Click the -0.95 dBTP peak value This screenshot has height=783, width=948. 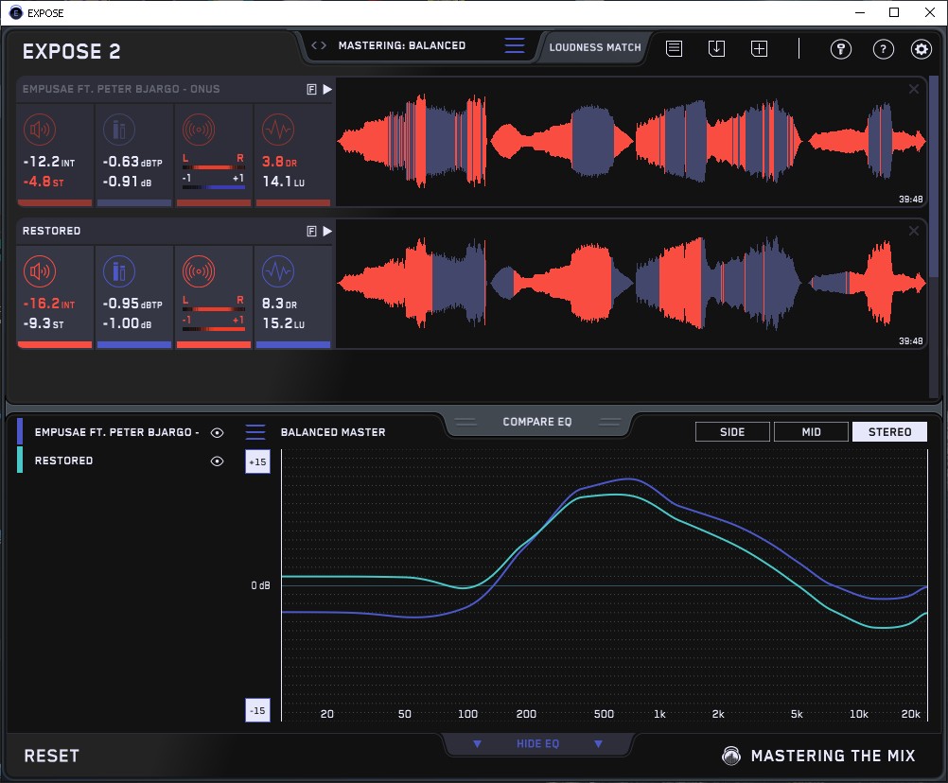pos(132,304)
